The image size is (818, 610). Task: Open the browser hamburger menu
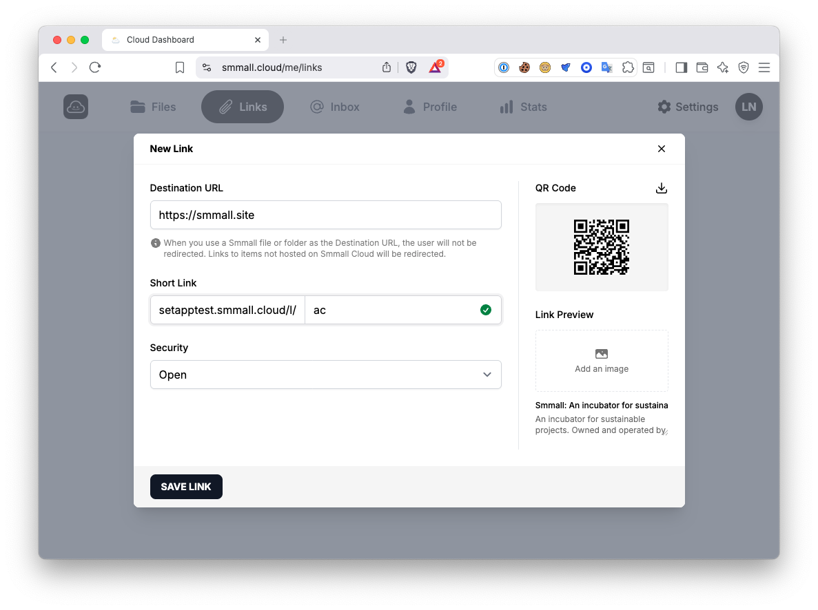tap(764, 67)
